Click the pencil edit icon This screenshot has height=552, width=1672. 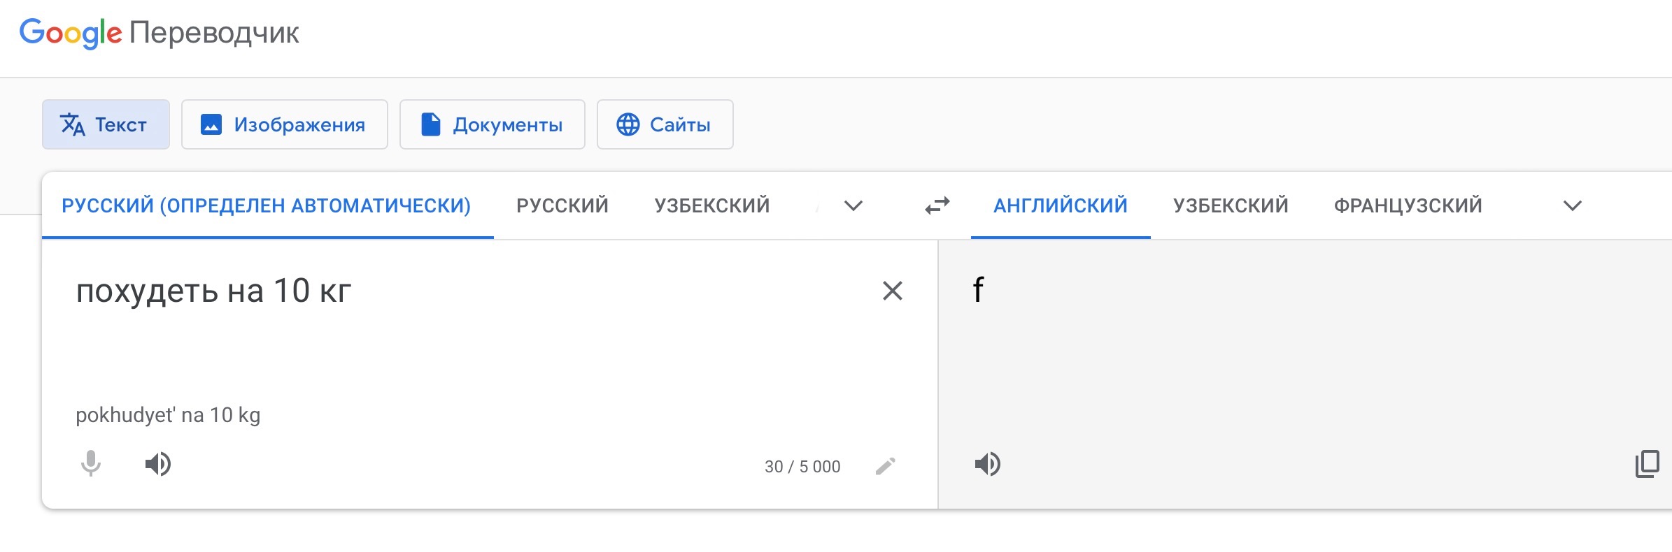point(886,466)
